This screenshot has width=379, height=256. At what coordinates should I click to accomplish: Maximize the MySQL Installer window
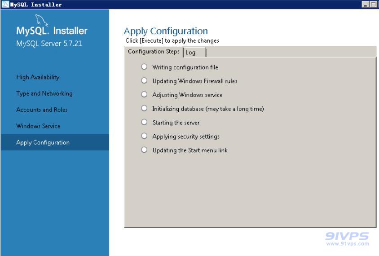click(x=373, y=4)
